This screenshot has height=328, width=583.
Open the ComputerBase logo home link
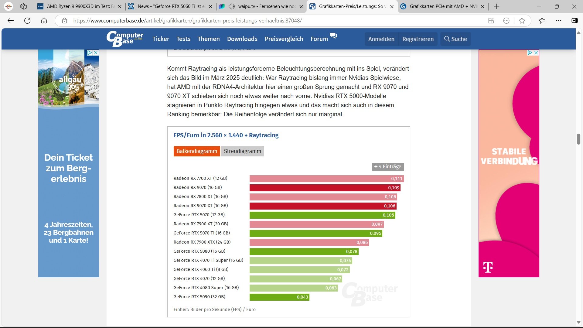pos(125,39)
